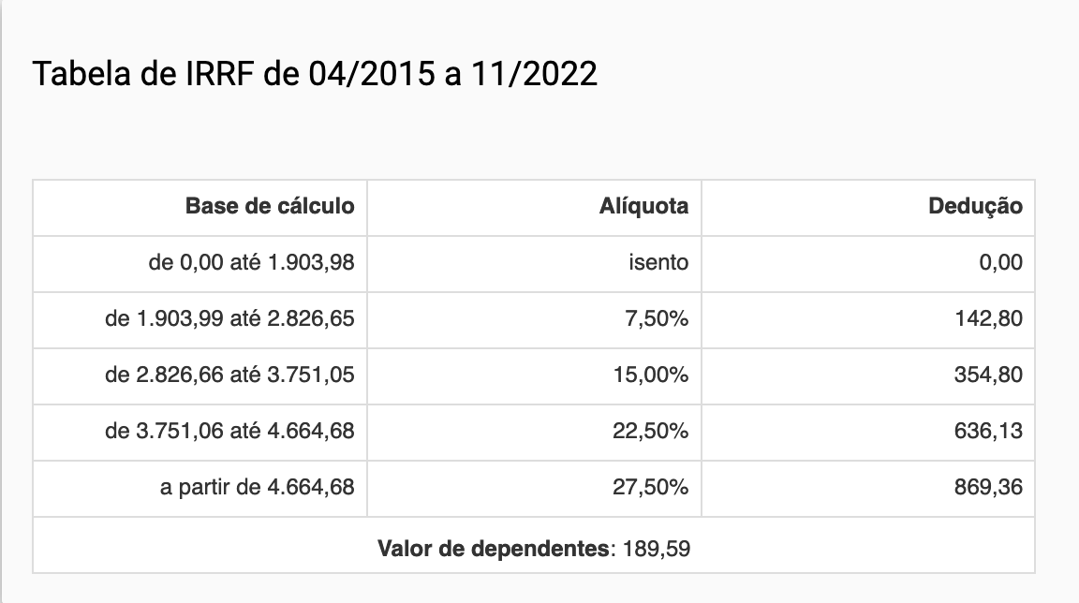Click the 'Valor de dependentes: 189,59' row
This screenshot has width=1079, height=603.
click(x=534, y=548)
